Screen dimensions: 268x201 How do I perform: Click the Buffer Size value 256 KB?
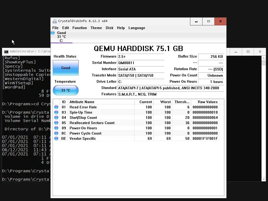pyautogui.click(x=211, y=57)
